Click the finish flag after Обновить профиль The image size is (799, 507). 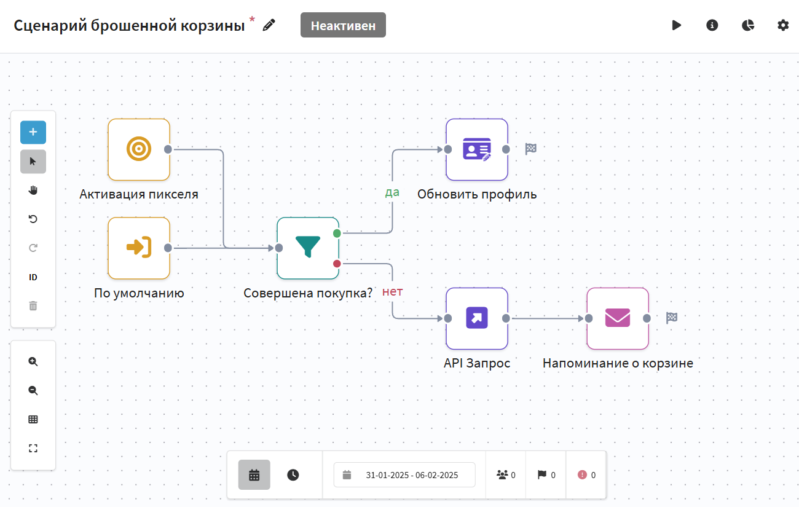pyautogui.click(x=531, y=148)
